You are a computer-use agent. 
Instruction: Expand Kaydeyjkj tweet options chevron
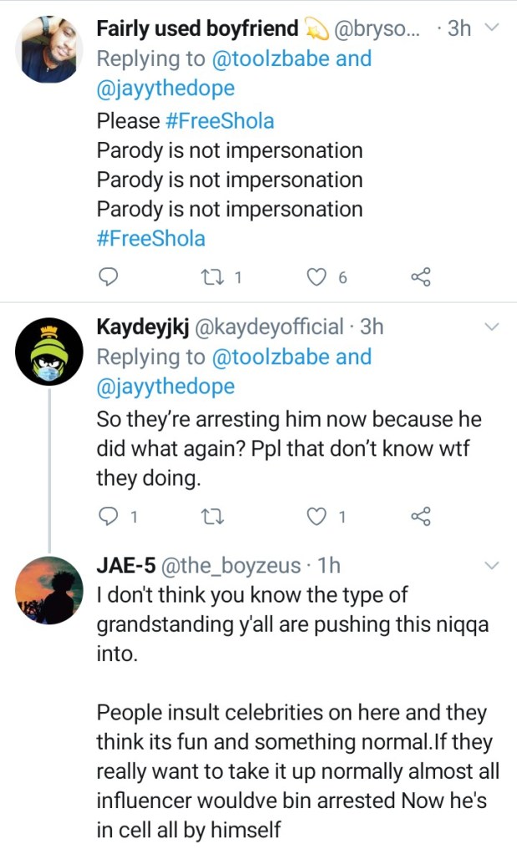point(491,326)
